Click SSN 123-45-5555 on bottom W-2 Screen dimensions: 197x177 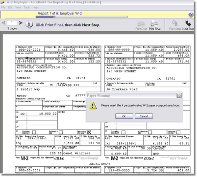pos(119,170)
